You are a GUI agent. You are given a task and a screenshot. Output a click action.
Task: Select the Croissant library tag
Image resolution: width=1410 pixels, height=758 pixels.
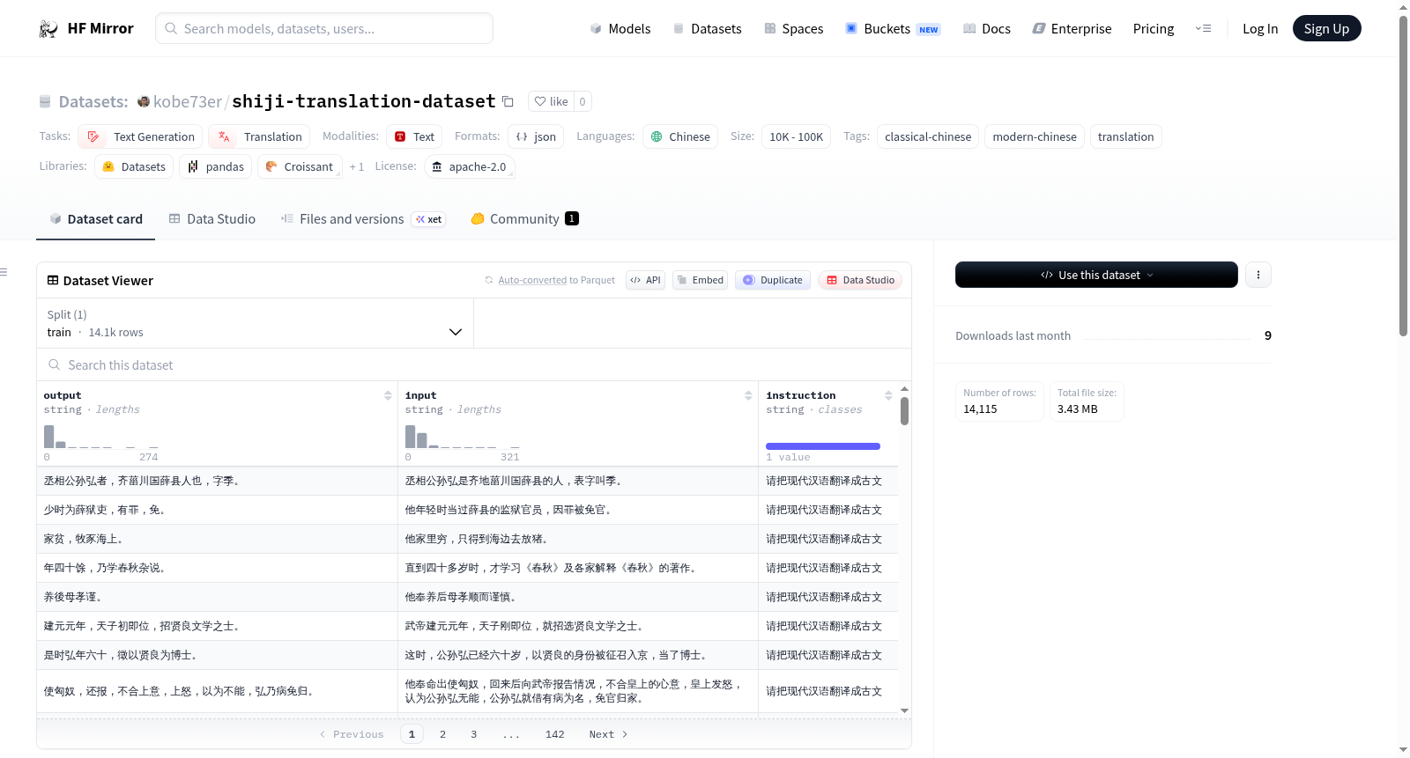click(300, 166)
